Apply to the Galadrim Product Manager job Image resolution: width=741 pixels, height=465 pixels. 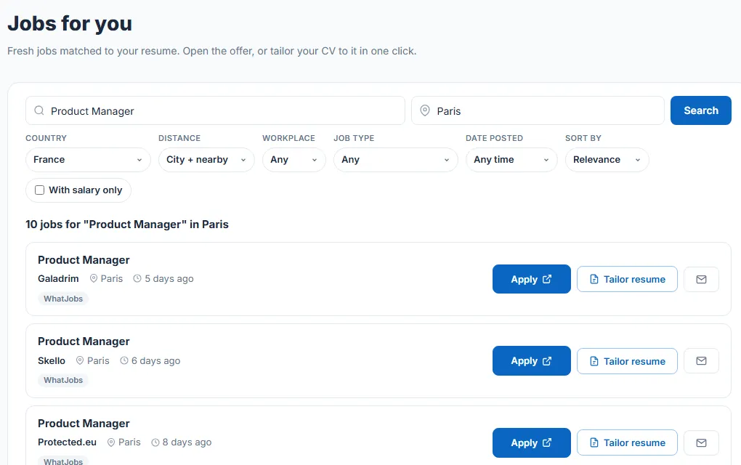pyautogui.click(x=532, y=279)
